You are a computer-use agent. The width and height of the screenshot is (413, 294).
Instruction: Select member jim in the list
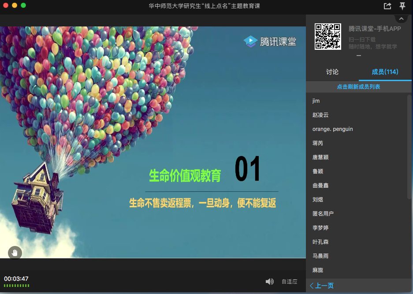[316, 101]
